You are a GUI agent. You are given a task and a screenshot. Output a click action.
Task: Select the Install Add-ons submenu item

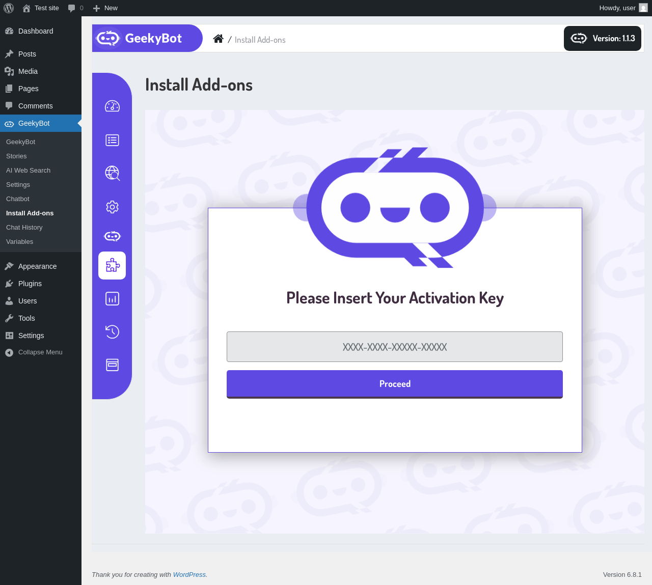tap(41, 213)
